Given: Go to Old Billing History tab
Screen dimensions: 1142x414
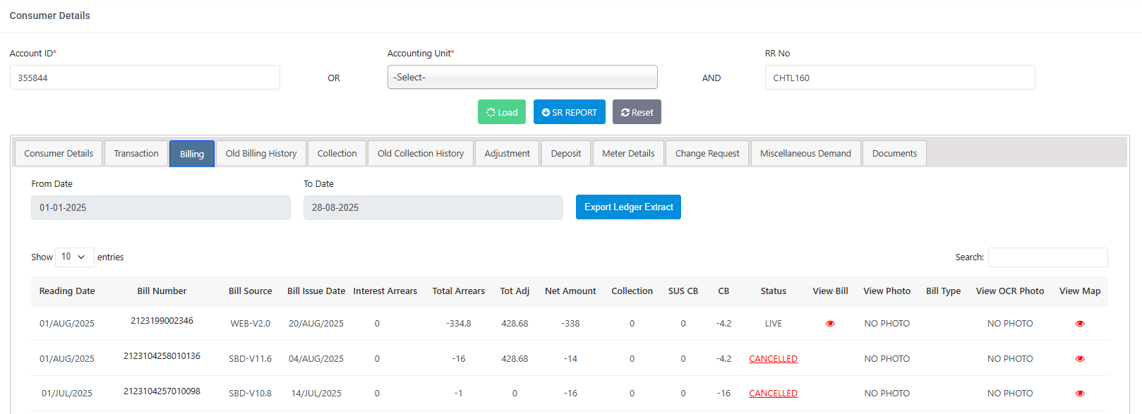Looking at the screenshot, I should (260, 154).
